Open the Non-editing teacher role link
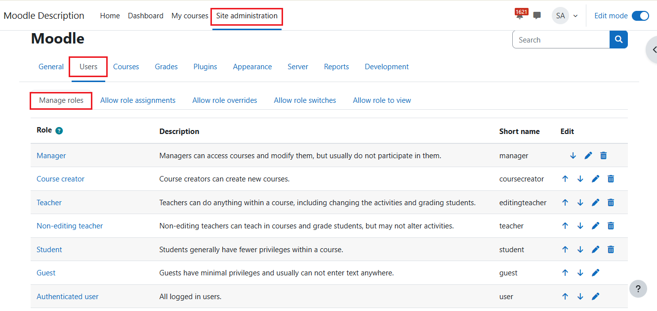 tap(70, 226)
